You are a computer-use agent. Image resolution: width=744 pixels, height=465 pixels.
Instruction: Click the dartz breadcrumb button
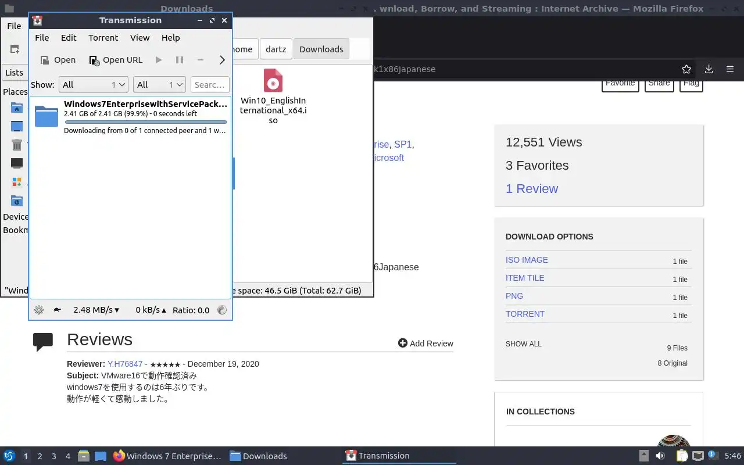[x=276, y=49]
